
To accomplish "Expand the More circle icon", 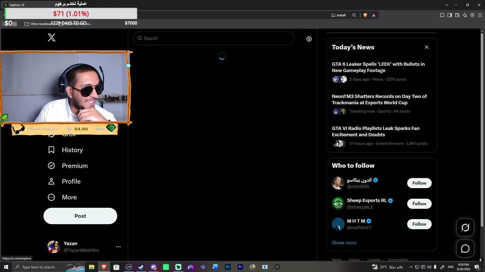I will (x=52, y=197).
